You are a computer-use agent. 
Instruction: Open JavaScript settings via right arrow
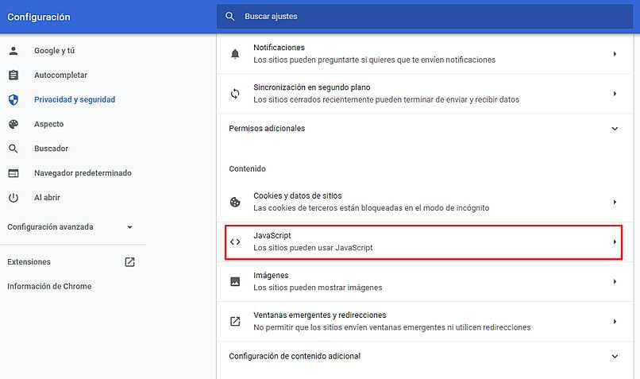point(615,242)
